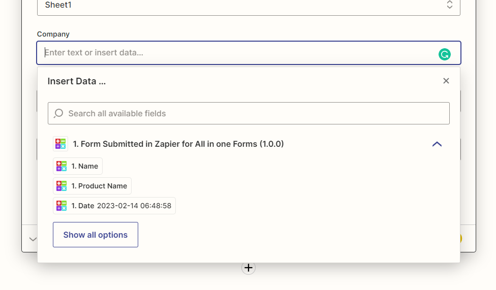This screenshot has height=290, width=496.
Task: Click the All in one Forms app icon in the step header
Action: [60, 144]
